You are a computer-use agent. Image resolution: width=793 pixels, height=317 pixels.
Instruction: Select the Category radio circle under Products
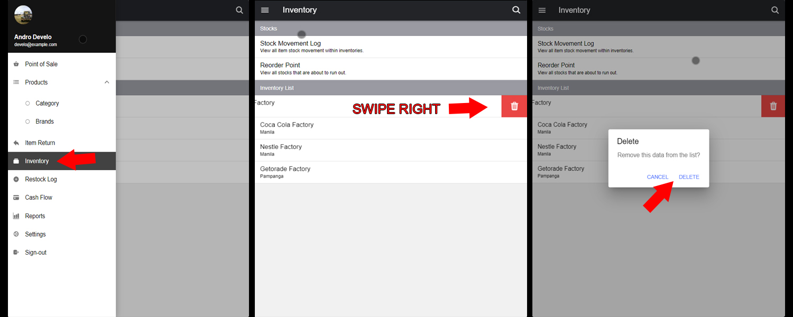tap(27, 104)
